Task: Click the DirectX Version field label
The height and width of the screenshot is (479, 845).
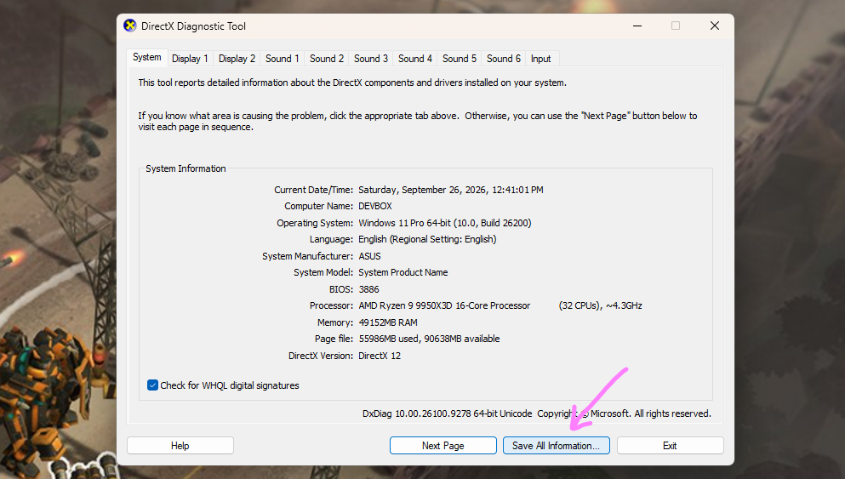Action: point(321,356)
